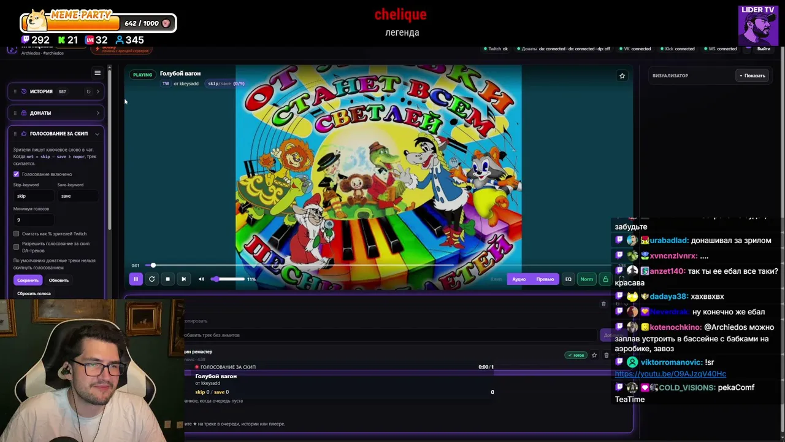Mute the player volume

pyautogui.click(x=201, y=279)
